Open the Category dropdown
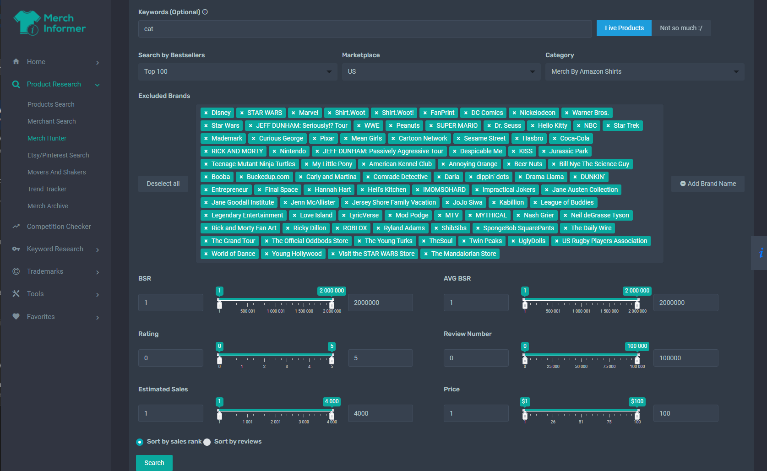This screenshot has width=767, height=471. pos(645,71)
